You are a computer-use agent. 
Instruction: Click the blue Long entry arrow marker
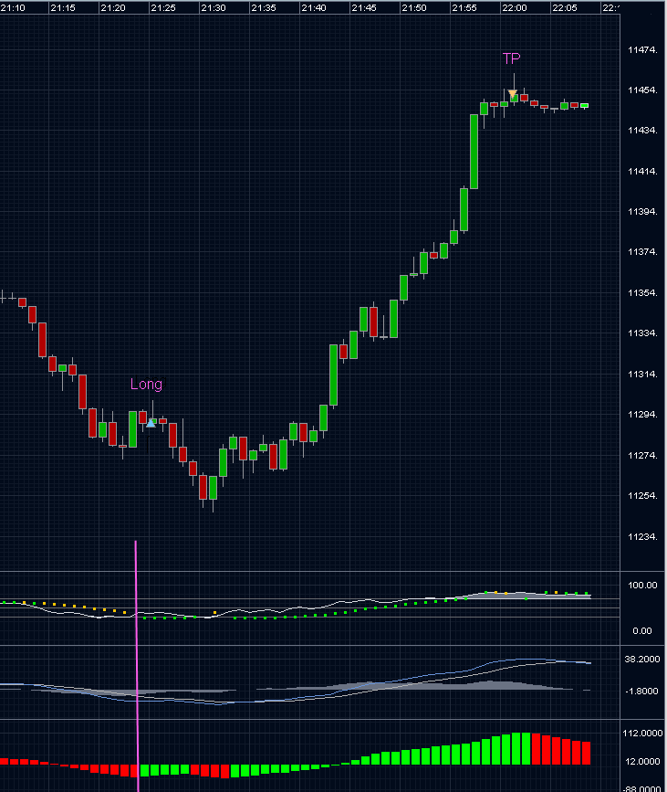pos(151,423)
